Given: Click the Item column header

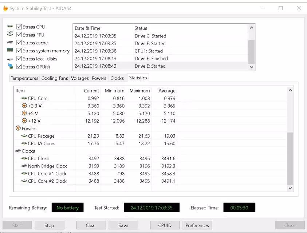Looking at the screenshot, I should [45, 91].
